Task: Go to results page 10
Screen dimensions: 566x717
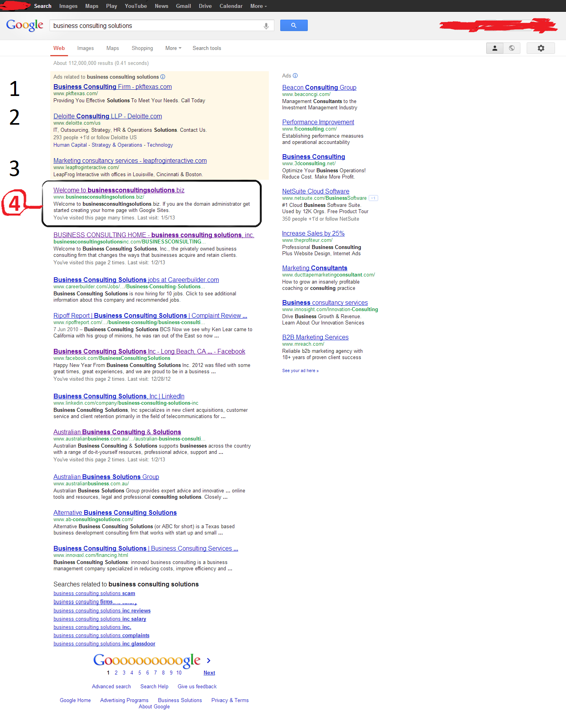Action: [x=179, y=673]
